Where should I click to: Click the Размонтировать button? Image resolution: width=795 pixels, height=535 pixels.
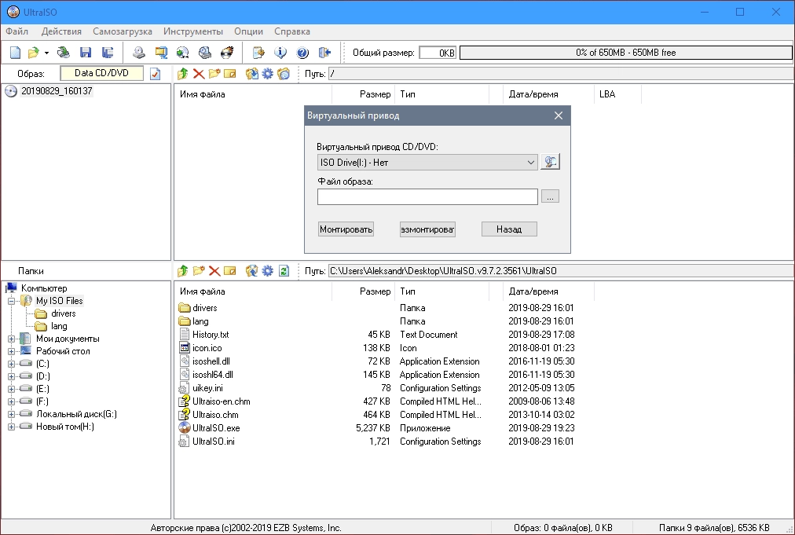(427, 229)
